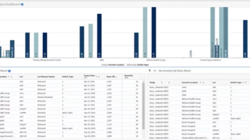Select Group Current Location label under chart
This screenshot has width=250, height=140.
(x=113, y=65)
